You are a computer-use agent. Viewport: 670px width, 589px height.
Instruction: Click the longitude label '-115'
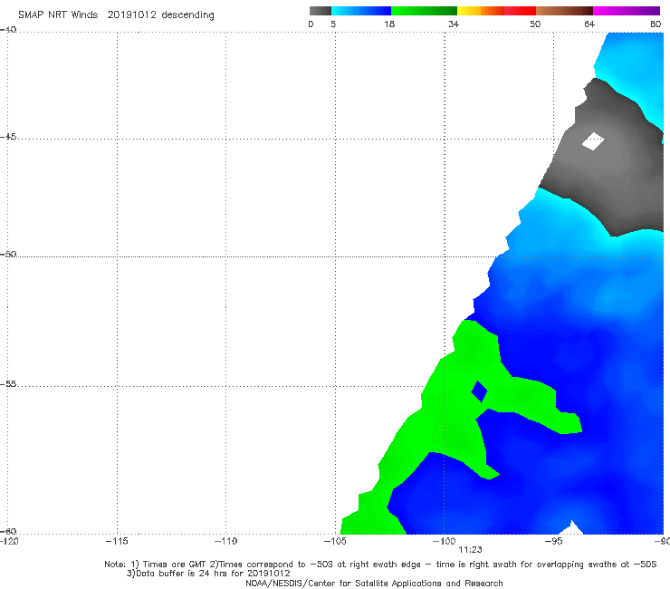click(117, 541)
